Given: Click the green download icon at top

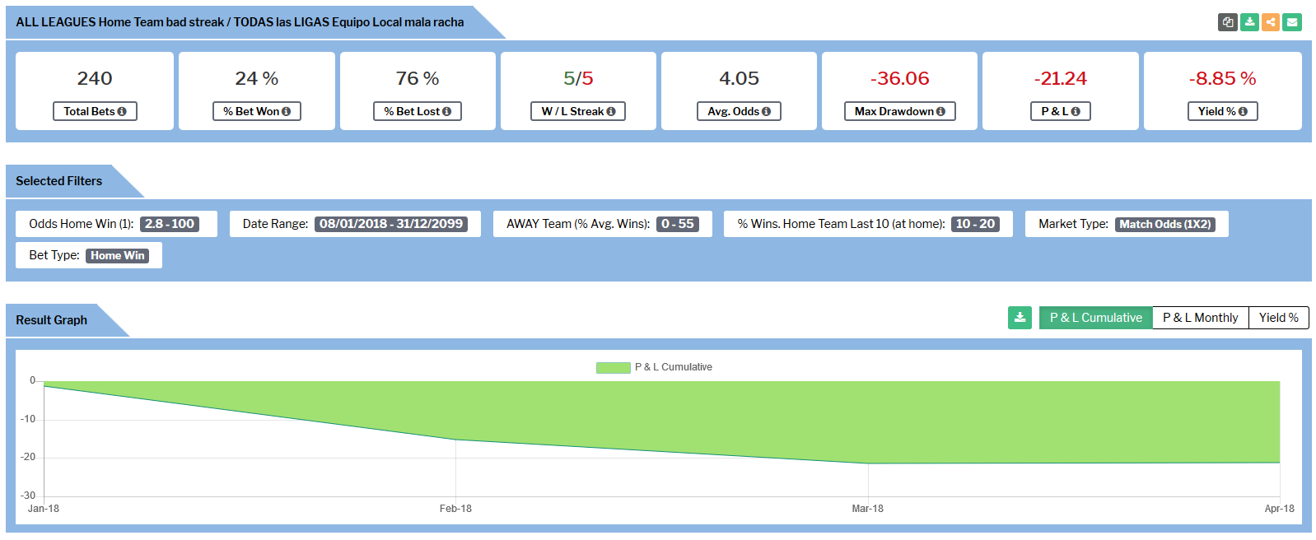Looking at the screenshot, I should pyautogui.click(x=1249, y=22).
